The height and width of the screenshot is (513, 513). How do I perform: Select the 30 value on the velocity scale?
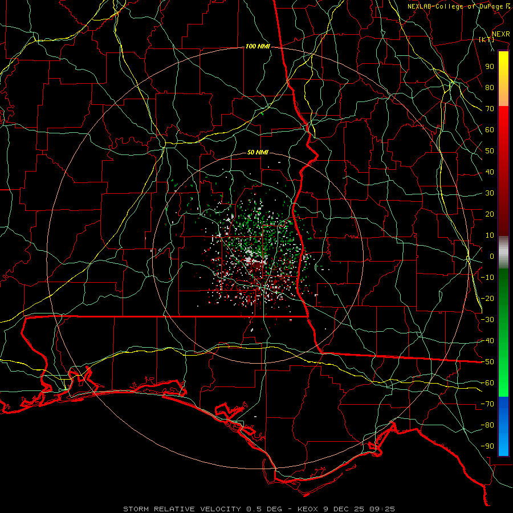point(490,193)
